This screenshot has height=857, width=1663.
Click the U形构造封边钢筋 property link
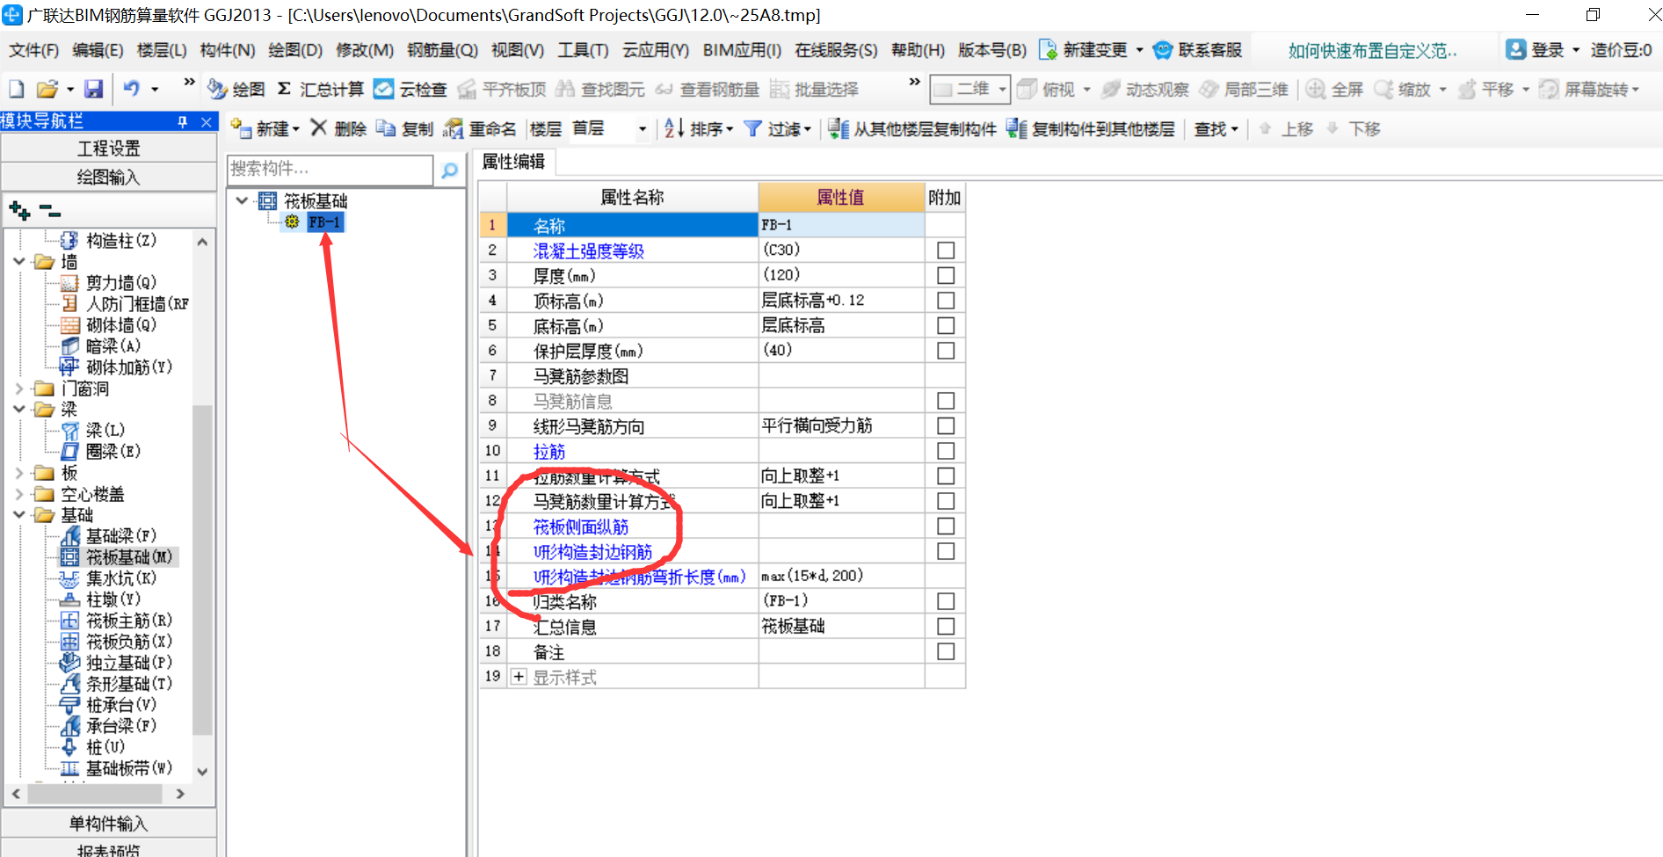tap(592, 552)
